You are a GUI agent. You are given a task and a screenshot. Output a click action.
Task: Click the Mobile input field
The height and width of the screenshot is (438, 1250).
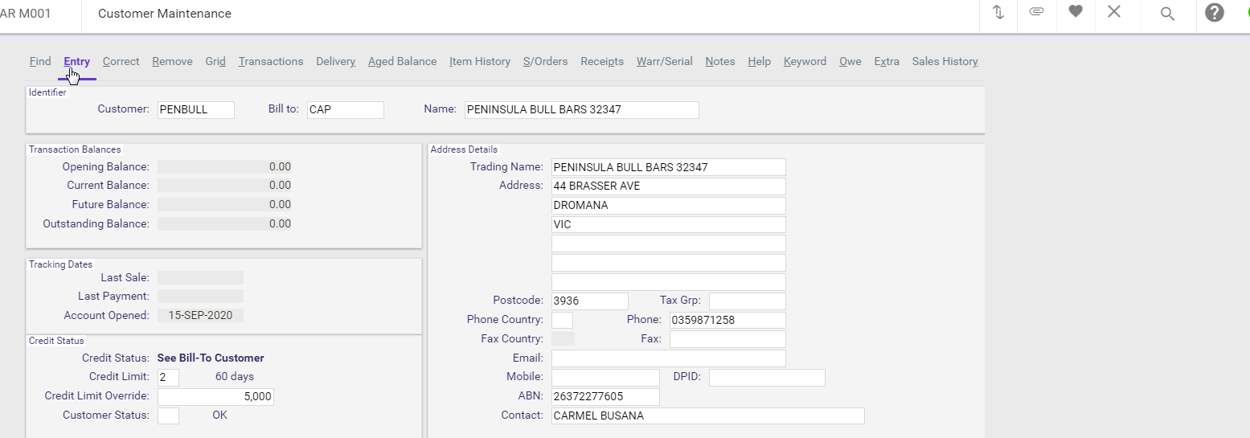[x=606, y=378]
